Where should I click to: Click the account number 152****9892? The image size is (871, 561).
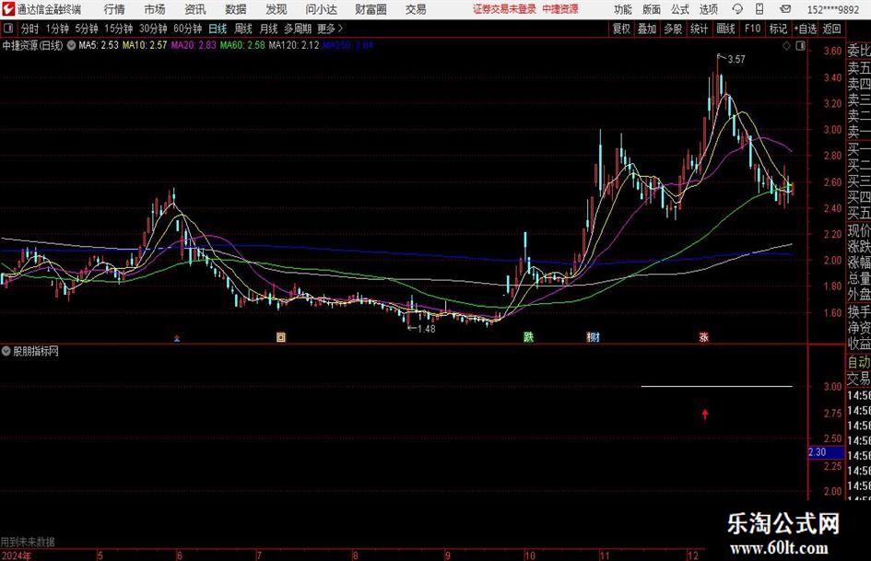(833, 9)
